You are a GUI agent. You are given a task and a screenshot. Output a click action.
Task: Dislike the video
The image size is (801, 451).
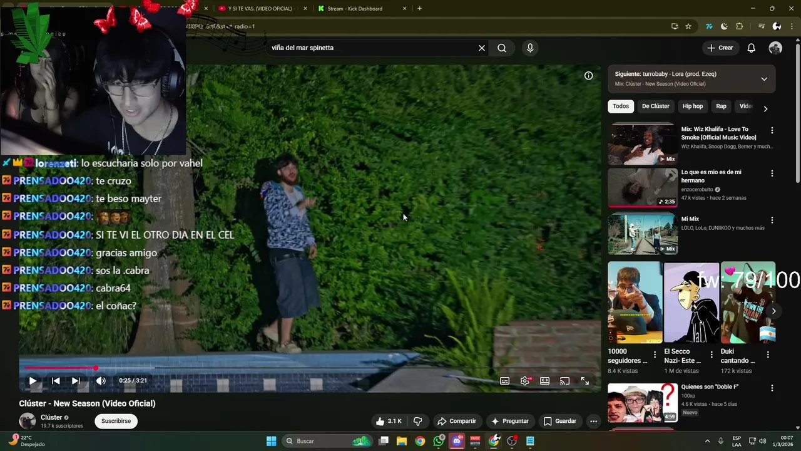coord(418,422)
